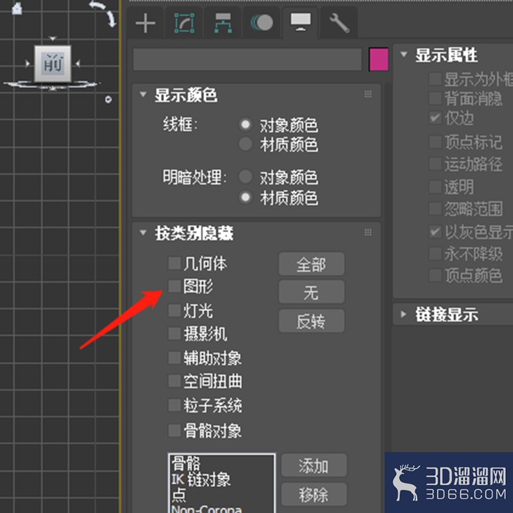This screenshot has width=513, height=513.
Task: Toggle the 骨骼对象 hide checkbox
Action: coord(174,430)
